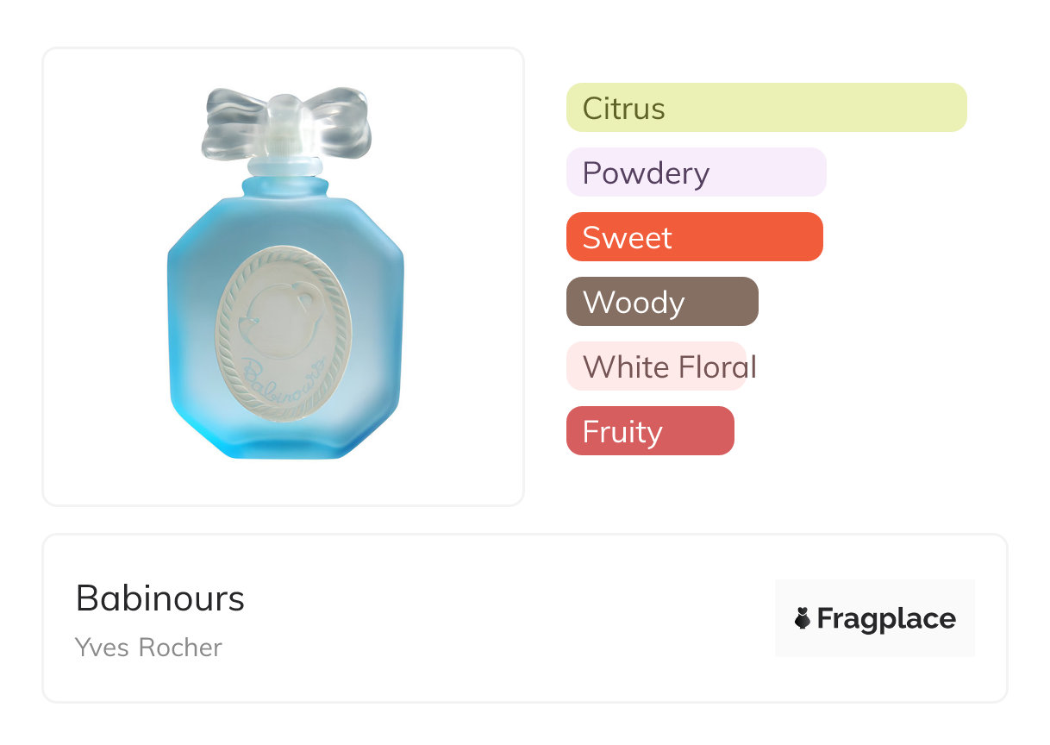Click the bottle's blue neck collar
This screenshot has width=1050, height=745.
[285, 185]
